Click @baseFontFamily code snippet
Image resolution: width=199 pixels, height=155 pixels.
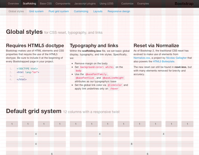(96, 74)
